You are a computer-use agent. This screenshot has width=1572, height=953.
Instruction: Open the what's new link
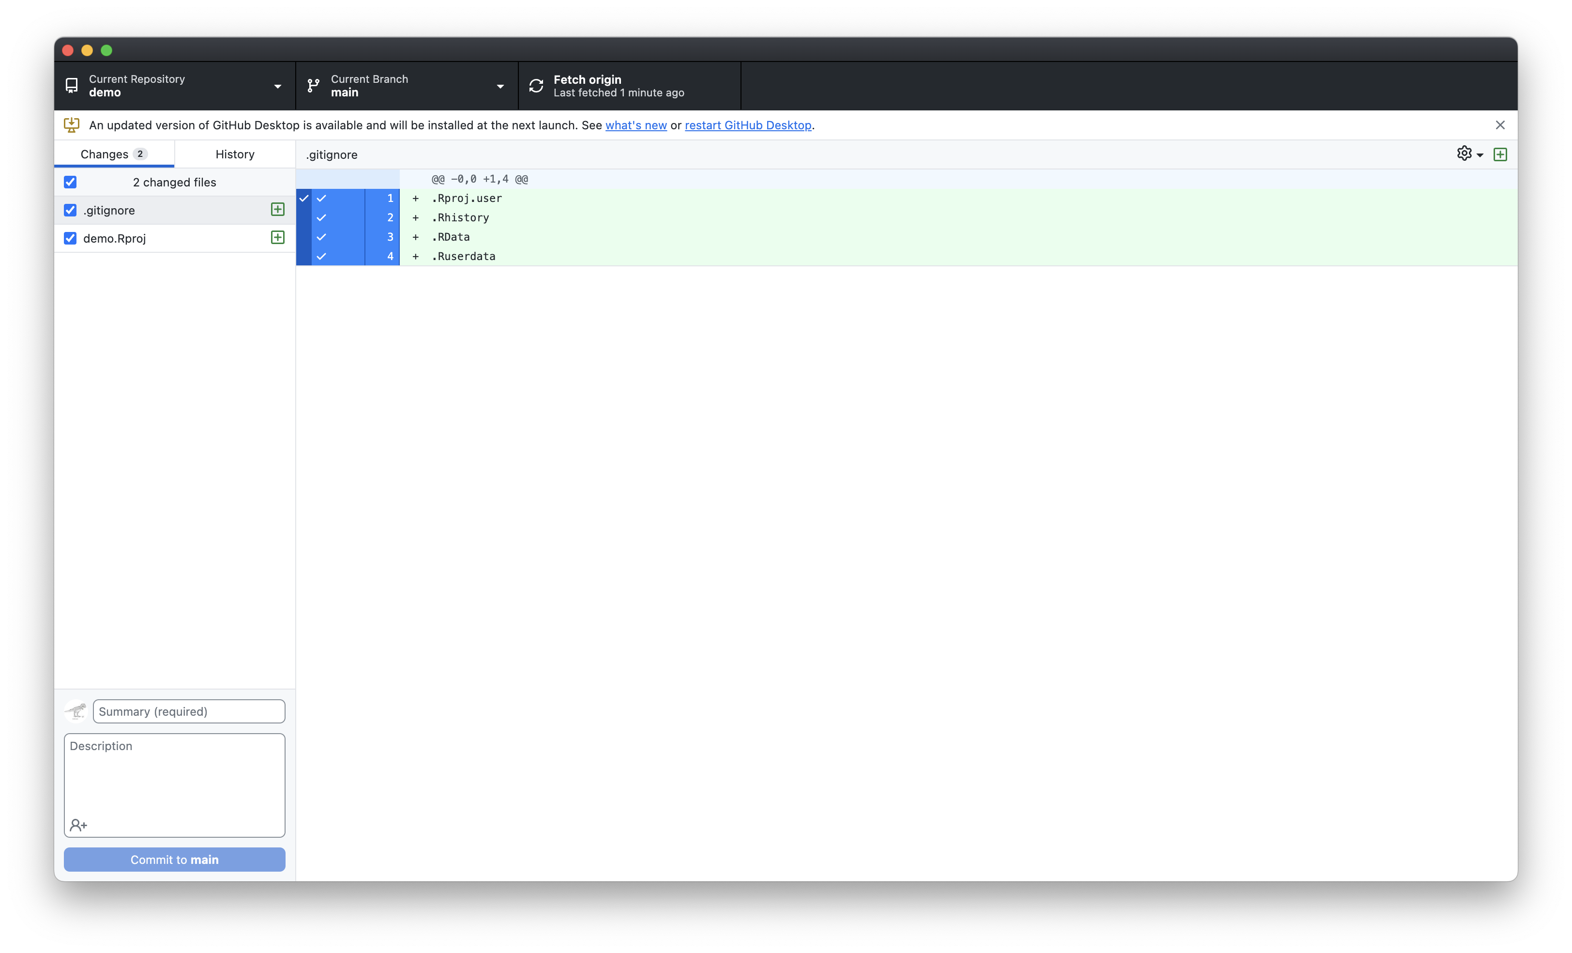point(635,125)
